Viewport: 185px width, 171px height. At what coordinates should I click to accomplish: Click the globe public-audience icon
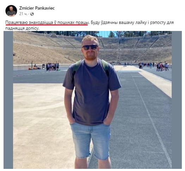tap(32, 14)
